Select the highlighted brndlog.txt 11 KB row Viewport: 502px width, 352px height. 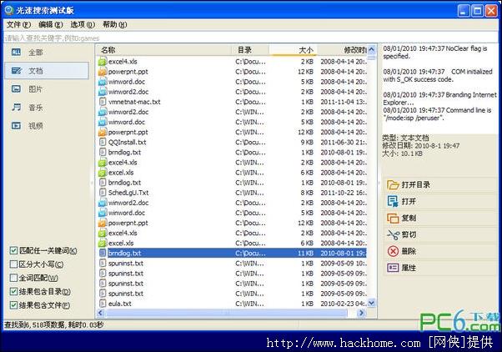232,253
